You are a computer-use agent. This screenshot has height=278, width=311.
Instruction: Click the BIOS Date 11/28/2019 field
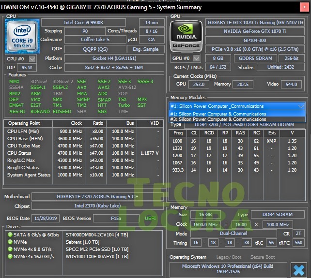point(46,219)
